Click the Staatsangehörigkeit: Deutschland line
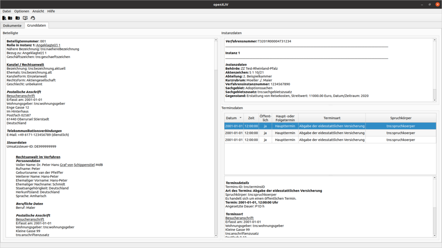This screenshot has width=442, height=248. (42, 189)
